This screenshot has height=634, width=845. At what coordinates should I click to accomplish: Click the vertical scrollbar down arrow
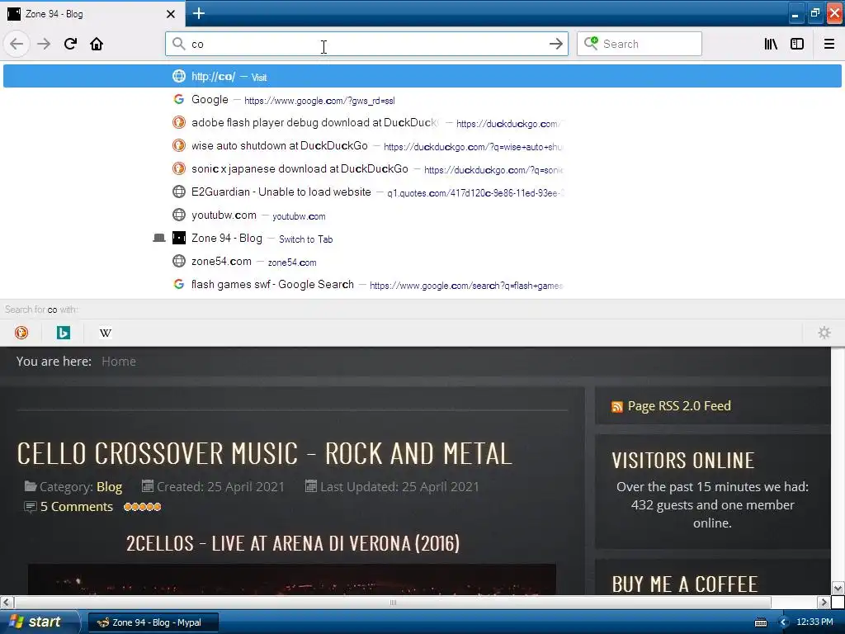click(x=838, y=588)
